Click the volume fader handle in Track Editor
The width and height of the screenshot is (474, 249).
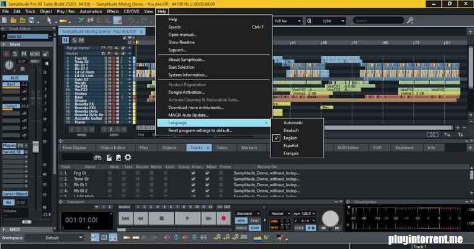(x=35, y=147)
